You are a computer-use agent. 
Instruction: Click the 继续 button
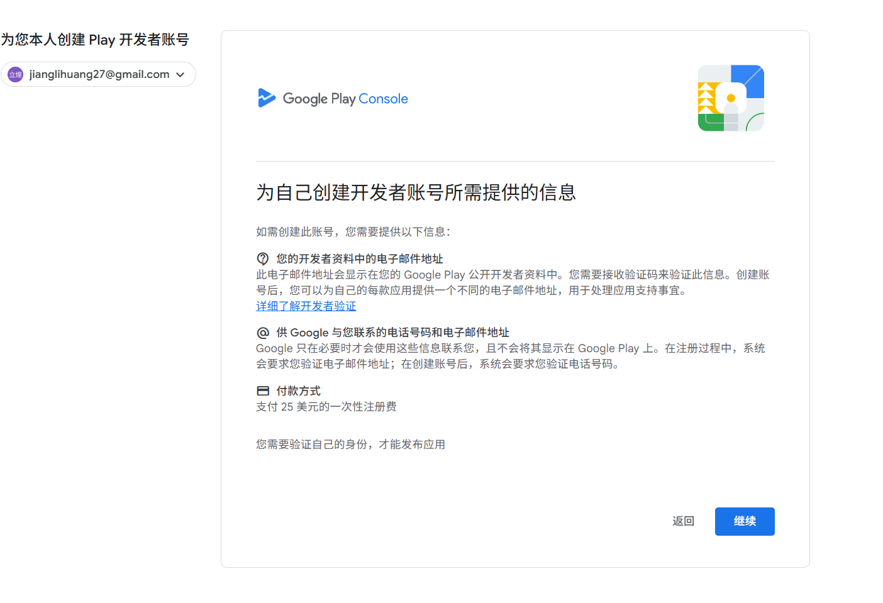pos(745,521)
